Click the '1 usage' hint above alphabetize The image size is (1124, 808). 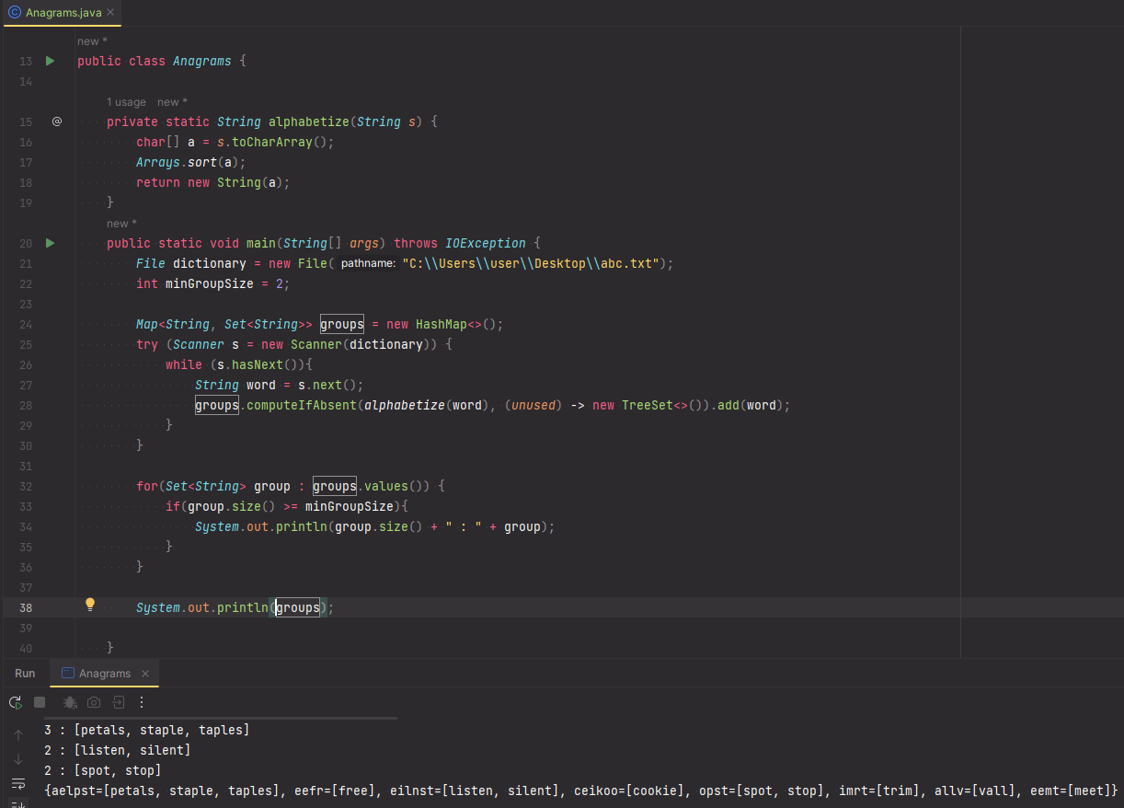(x=126, y=102)
